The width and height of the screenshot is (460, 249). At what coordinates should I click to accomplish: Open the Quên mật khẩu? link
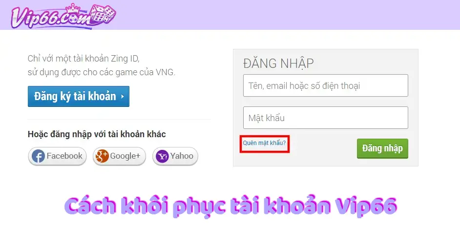[264, 143]
